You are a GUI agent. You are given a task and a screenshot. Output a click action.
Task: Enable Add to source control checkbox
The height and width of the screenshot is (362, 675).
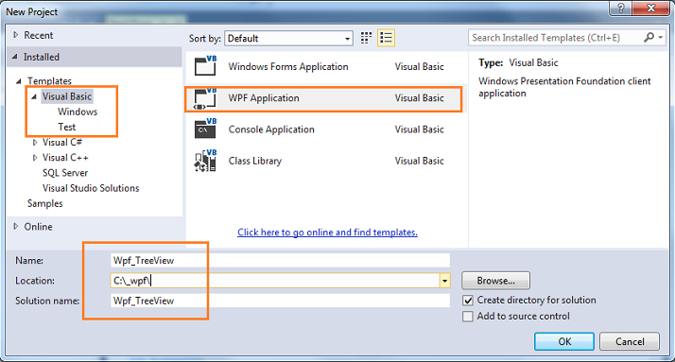pos(468,317)
